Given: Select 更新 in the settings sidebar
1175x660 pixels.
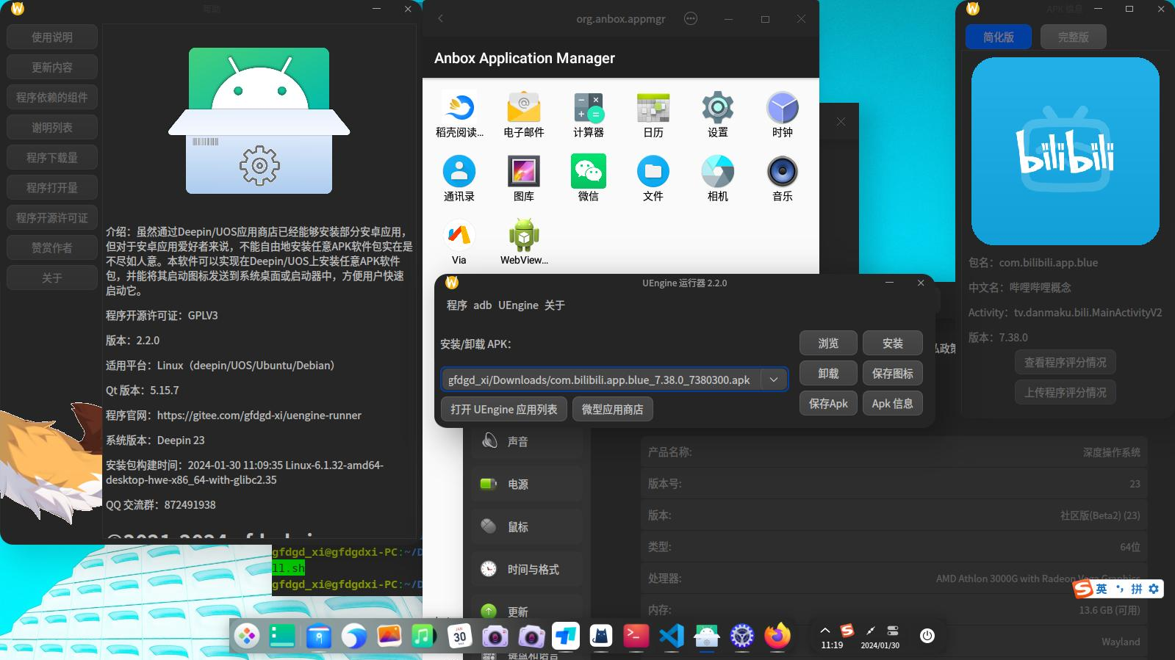Looking at the screenshot, I should point(527,612).
